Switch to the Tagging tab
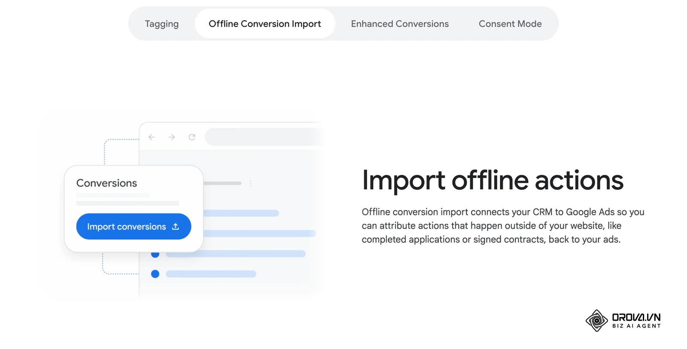The image size is (687, 349). 161,24
